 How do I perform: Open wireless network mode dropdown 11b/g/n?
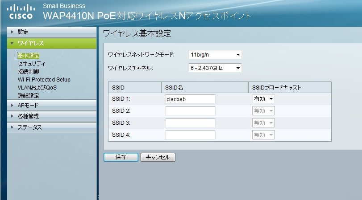tap(215, 55)
